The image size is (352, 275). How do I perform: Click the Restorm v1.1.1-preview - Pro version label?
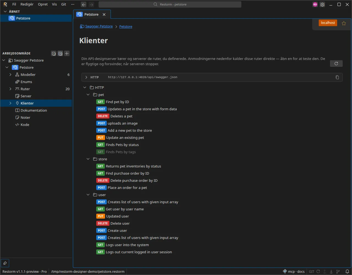(x=25, y=271)
